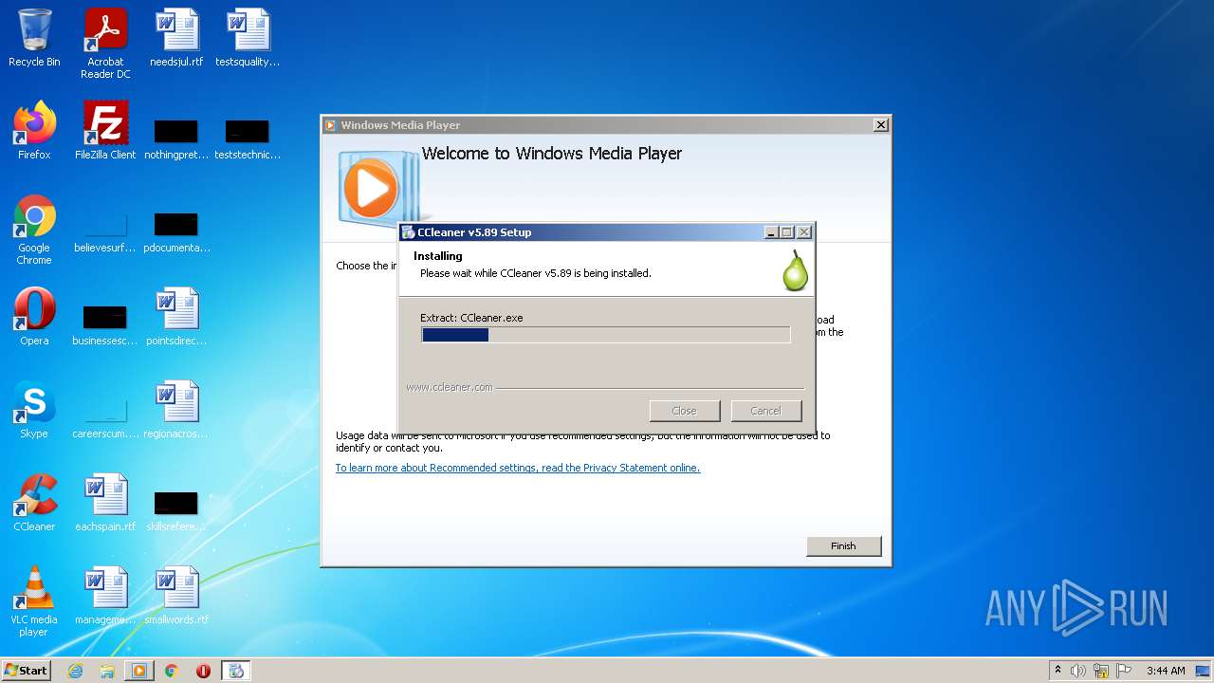Click Cancel in CCleaner Setup
1214x683 pixels.
click(765, 411)
